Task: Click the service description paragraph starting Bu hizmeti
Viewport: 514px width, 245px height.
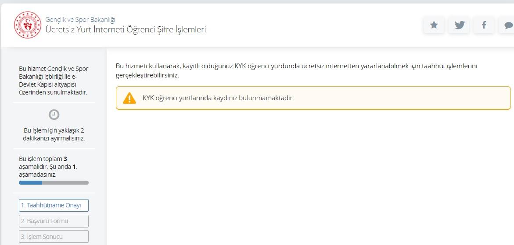Action: (x=296, y=70)
